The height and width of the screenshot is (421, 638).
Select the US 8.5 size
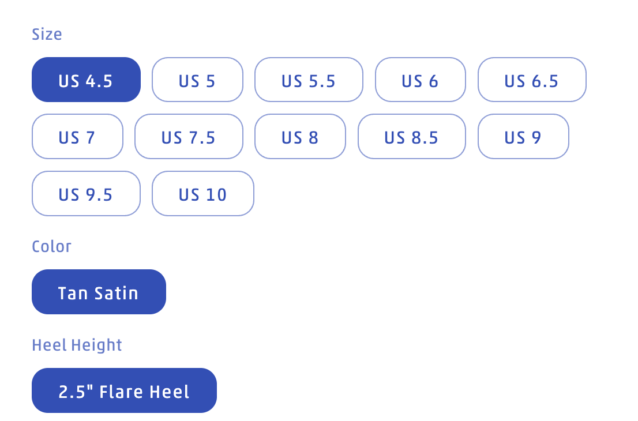coord(411,136)
